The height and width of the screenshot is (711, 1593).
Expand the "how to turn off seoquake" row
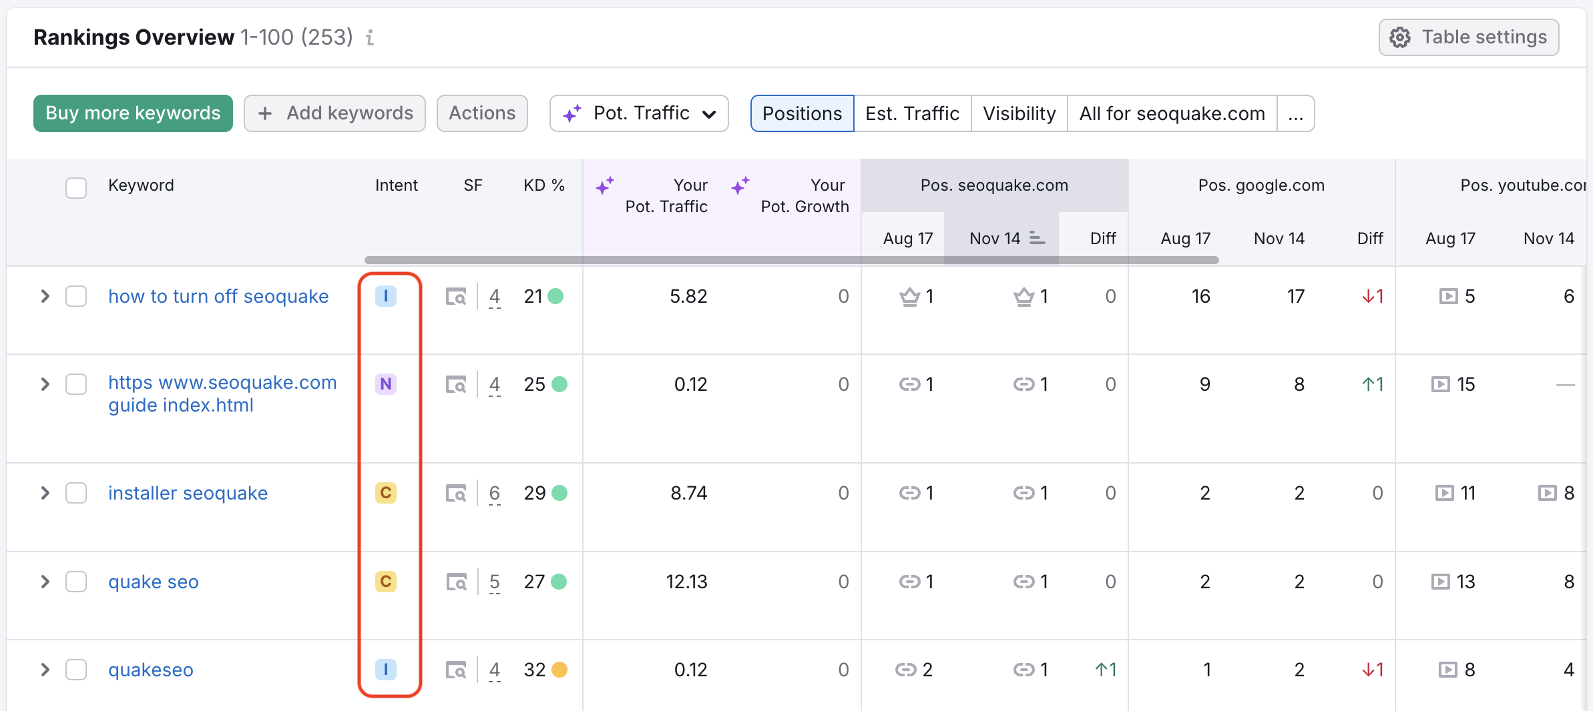point(44,297)
